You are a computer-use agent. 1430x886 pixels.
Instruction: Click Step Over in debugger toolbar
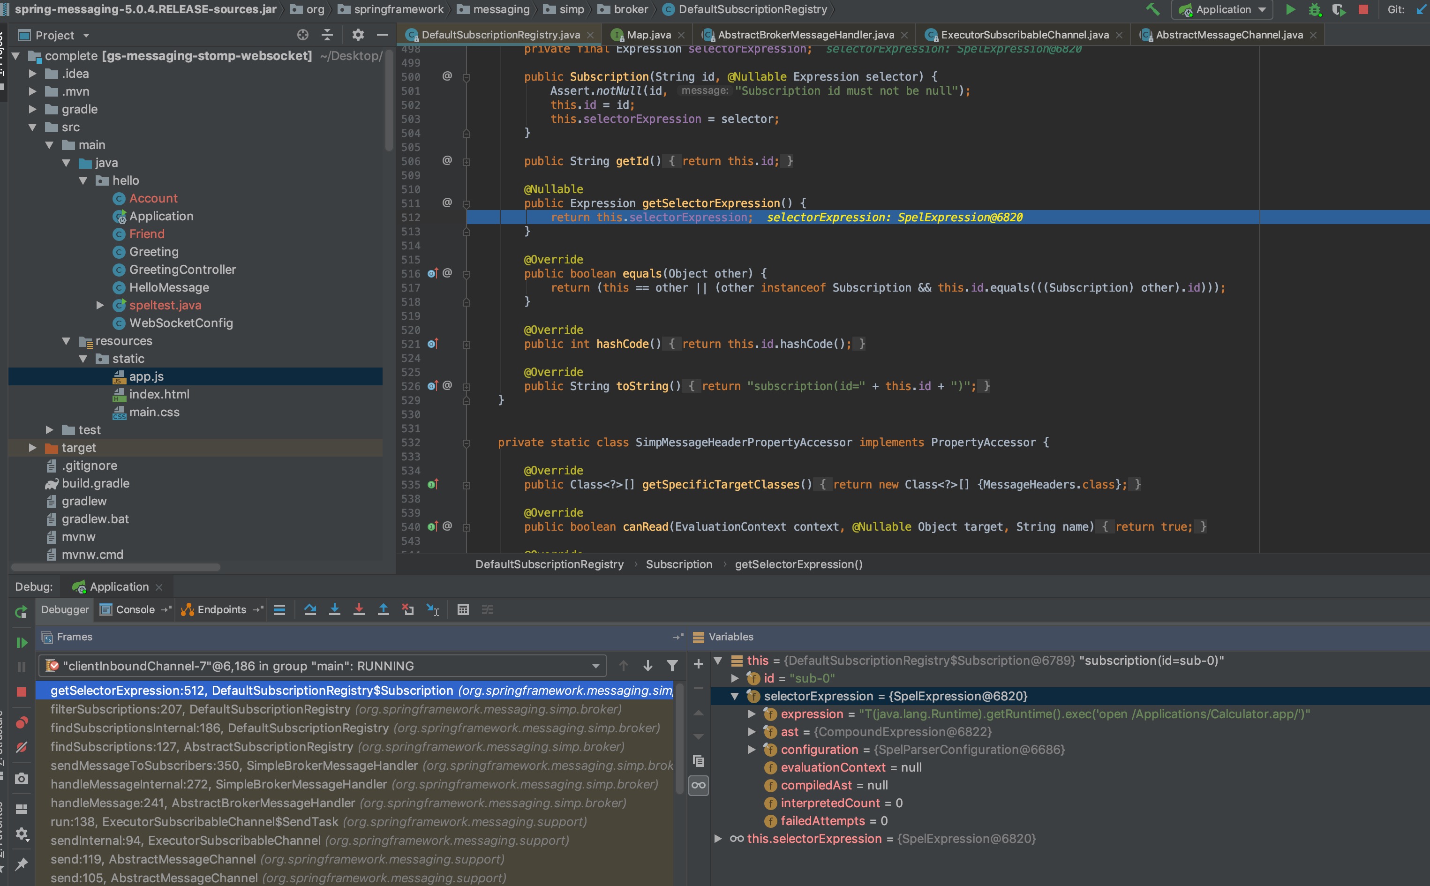(310, 609)
